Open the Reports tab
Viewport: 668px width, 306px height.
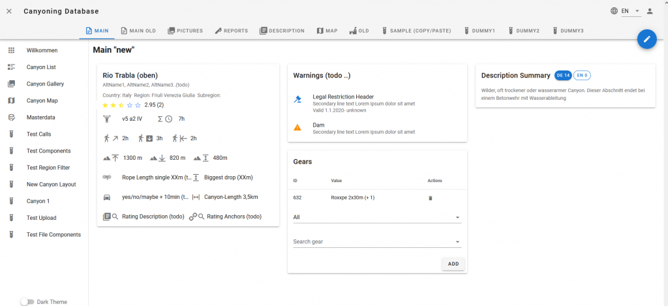tap(231, 31)
